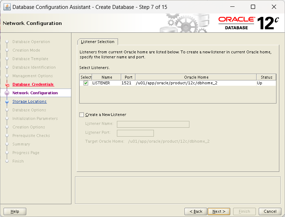
Task: Click the Up status cell
Action: coord(266,83)
